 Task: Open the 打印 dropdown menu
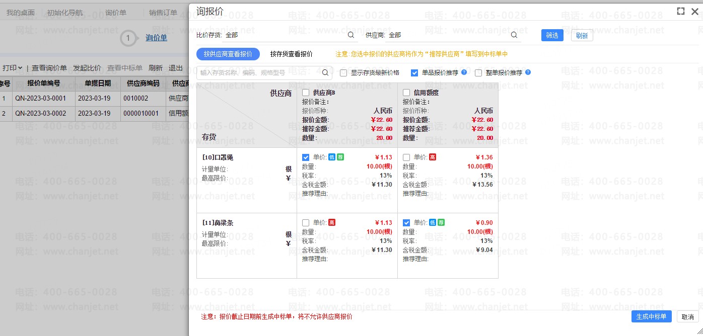tap(12, 68)
